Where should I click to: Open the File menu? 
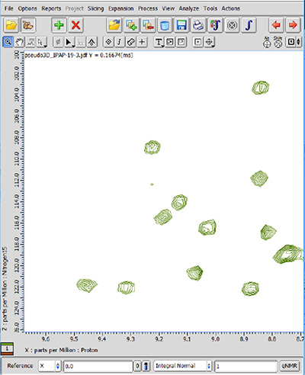coord(8,8)
